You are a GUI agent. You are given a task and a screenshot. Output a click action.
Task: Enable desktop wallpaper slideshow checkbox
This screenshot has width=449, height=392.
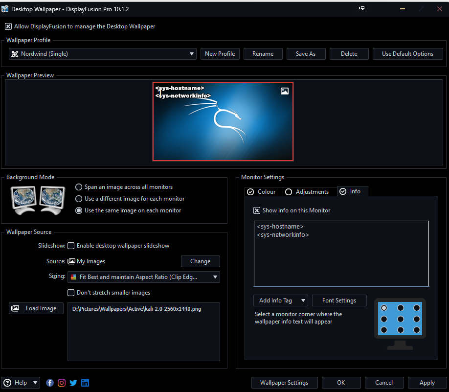point(71,246)
